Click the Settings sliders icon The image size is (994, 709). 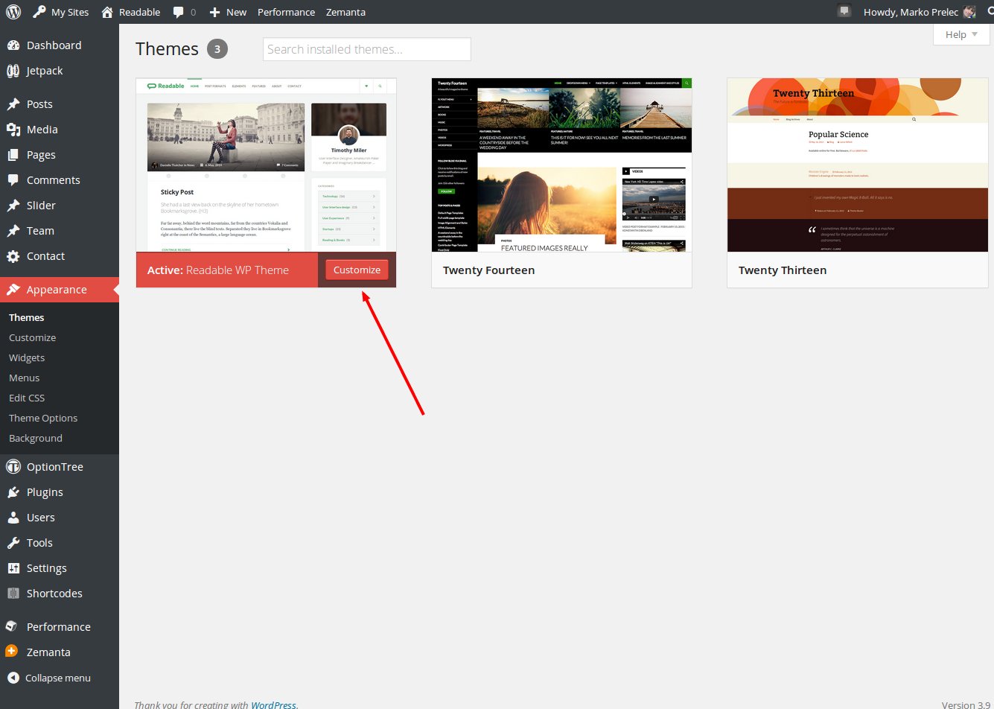(x=13, y=568)
